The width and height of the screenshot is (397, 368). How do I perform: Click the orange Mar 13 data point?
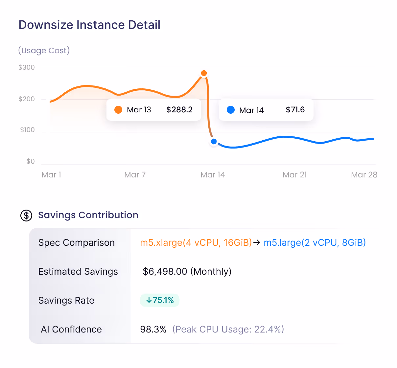(x=204, y=73)
